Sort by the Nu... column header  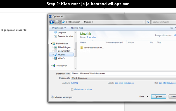tap(152, 42)
